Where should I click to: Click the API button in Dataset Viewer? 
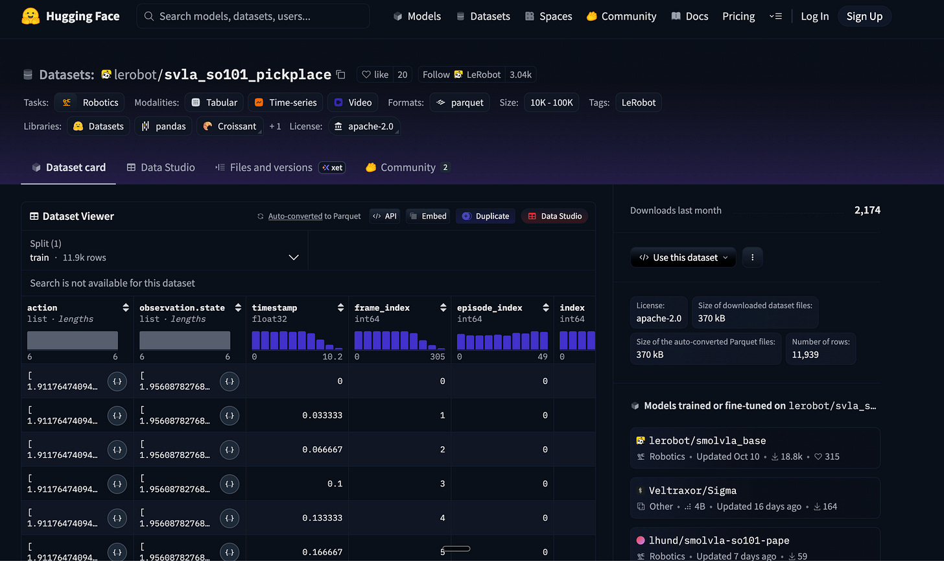[385, 216]
